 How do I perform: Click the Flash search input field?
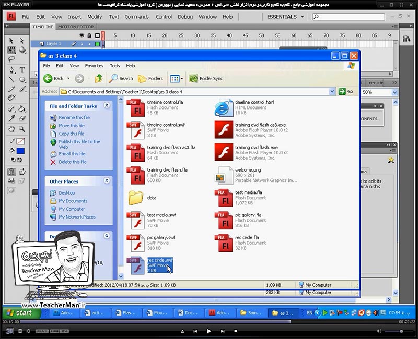click(349, 17)
